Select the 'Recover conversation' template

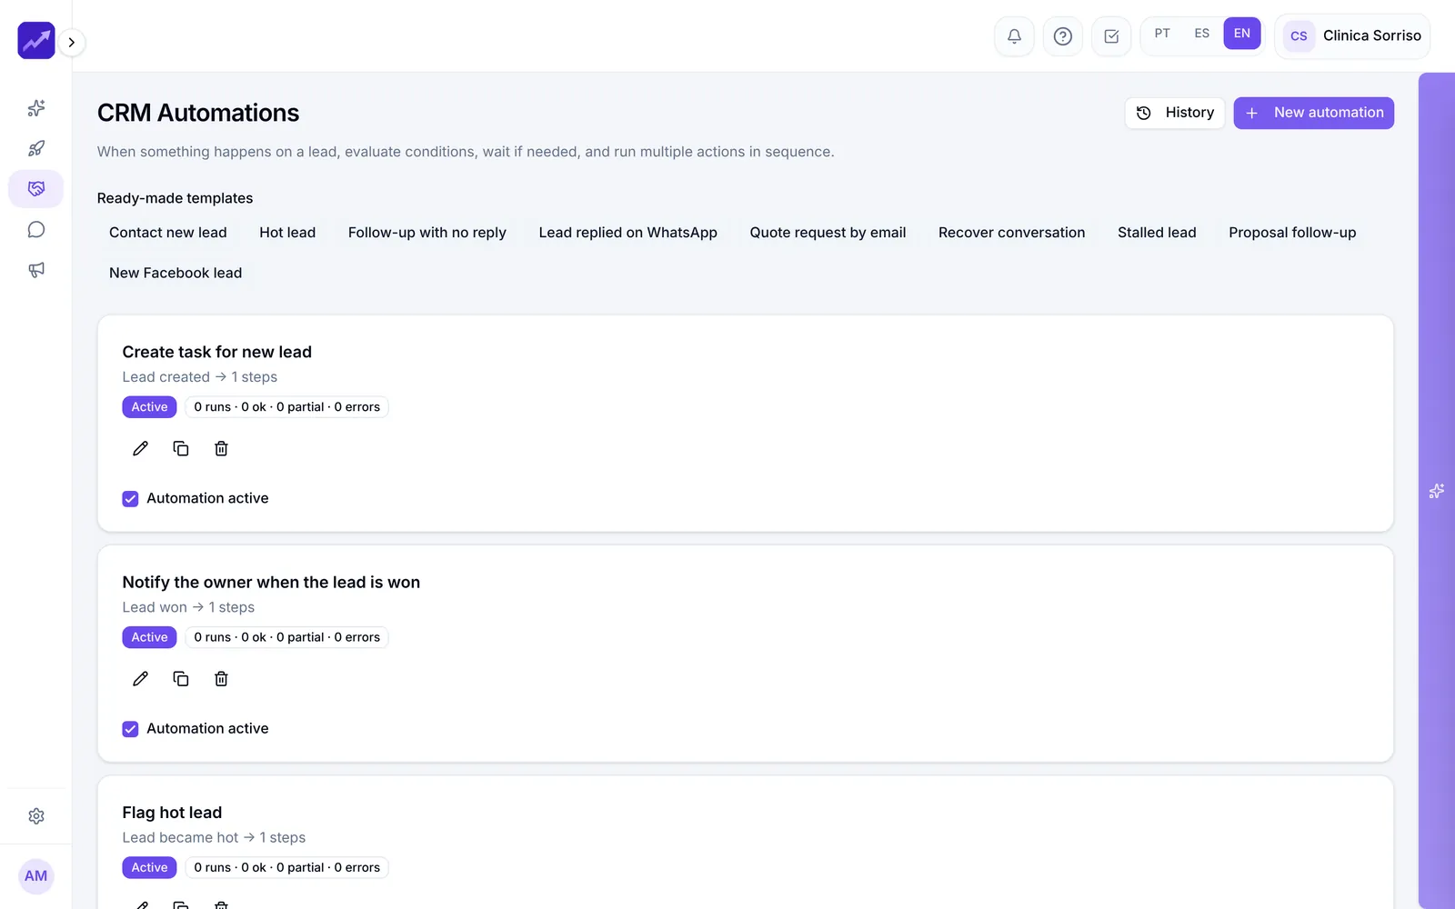1012,233
